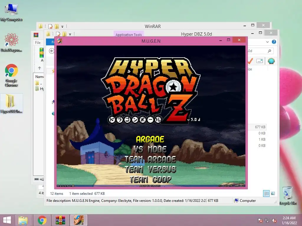Screen dimensions: 302x226
Task: Open Help with the blue question mark
Action: (x=274, y=42)
